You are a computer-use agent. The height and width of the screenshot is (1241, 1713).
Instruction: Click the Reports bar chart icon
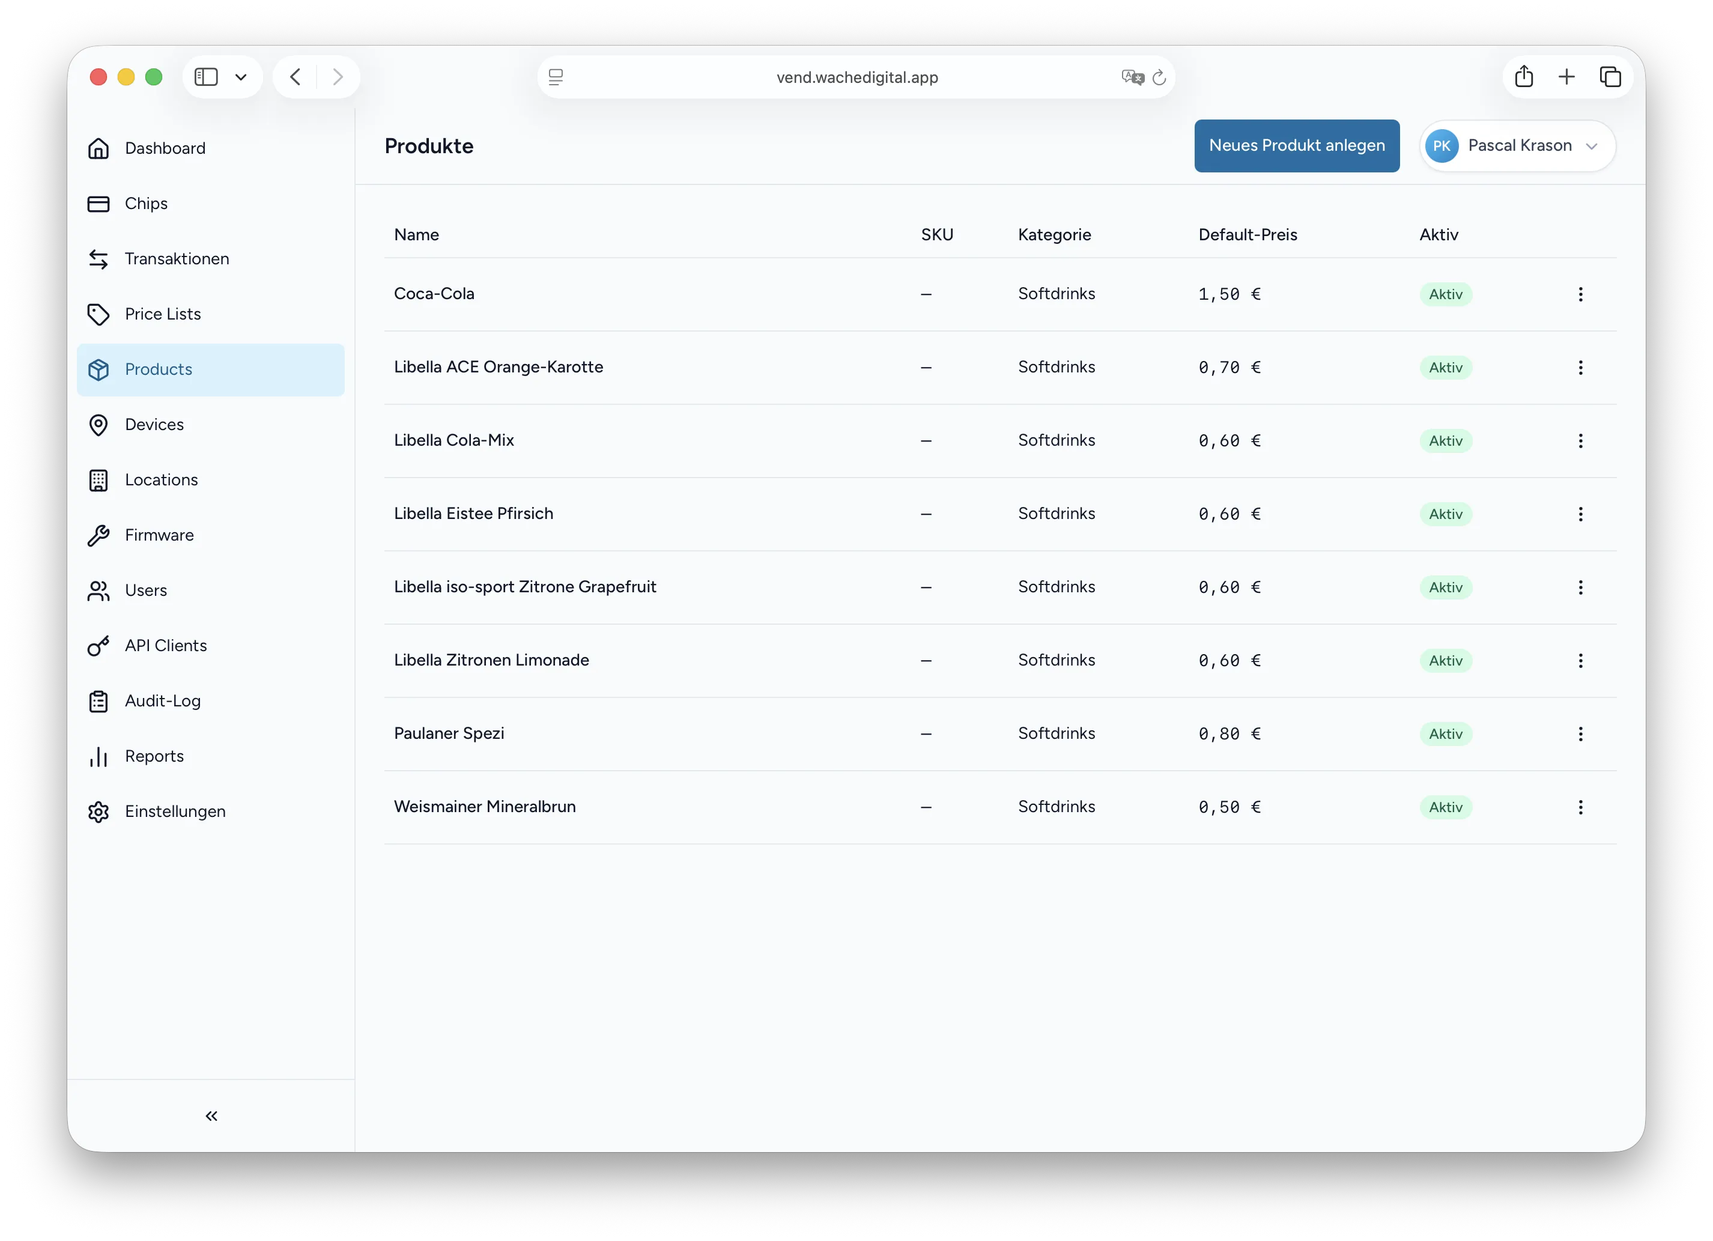(x=98, y=756)
